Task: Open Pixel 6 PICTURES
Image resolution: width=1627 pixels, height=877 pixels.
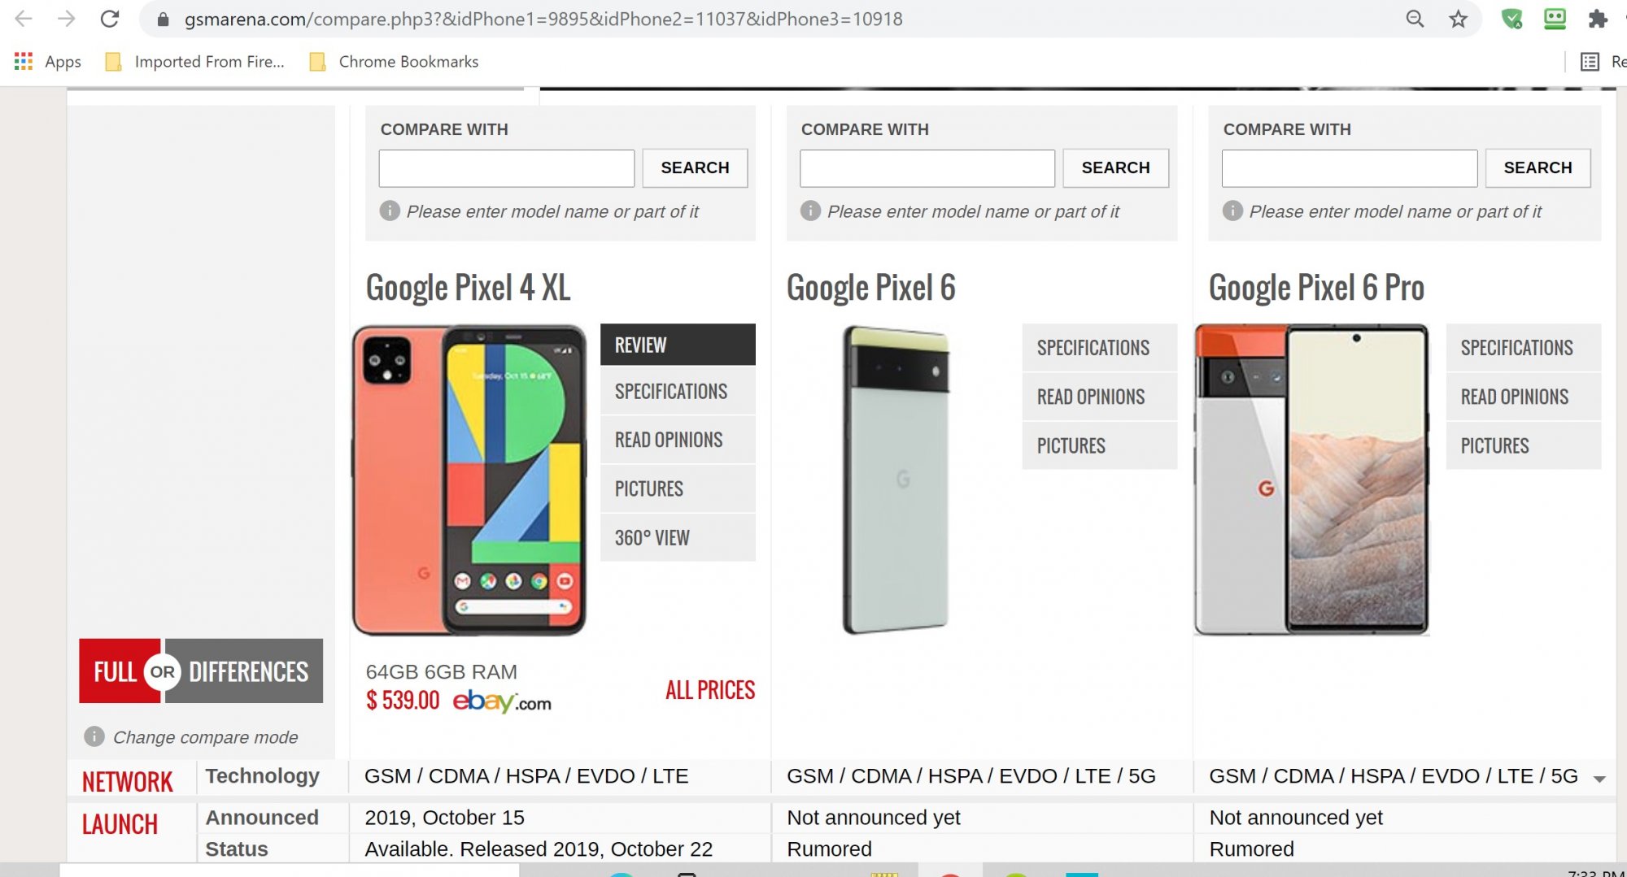Action: point(1099,445)
